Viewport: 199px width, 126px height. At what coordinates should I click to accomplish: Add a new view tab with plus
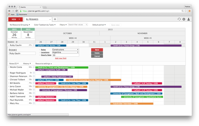point(55,19)
